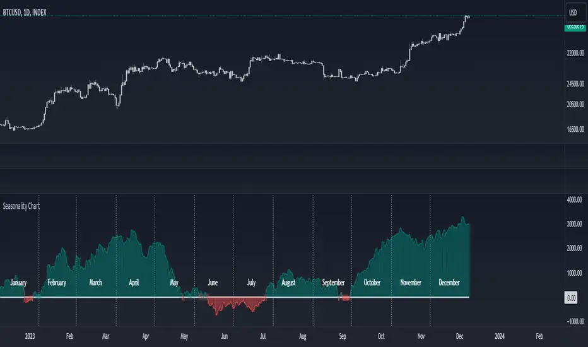Select the April label in the seasonality pane
Viewport: 588px width, 347px height.
point(134,283)
